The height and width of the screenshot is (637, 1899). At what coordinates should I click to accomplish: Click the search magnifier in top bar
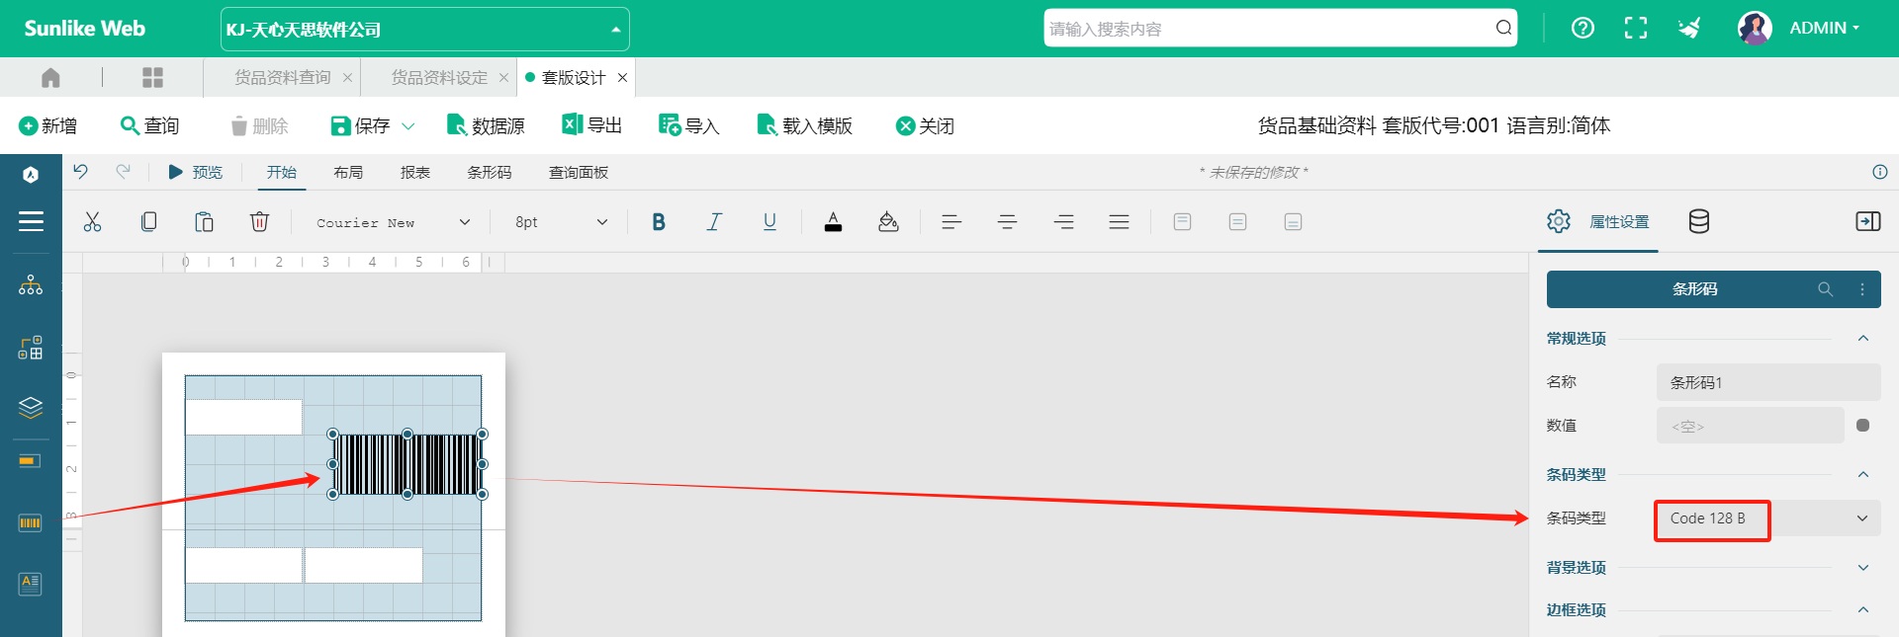pyautogui.click(x=1503, y=28)
